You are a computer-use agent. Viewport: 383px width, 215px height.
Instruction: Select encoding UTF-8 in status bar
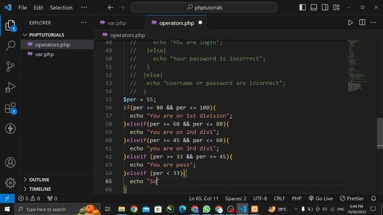tap(260, 198)
